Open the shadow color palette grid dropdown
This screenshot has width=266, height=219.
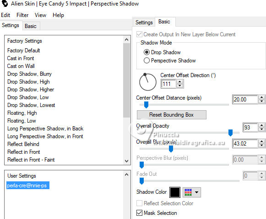192,192
